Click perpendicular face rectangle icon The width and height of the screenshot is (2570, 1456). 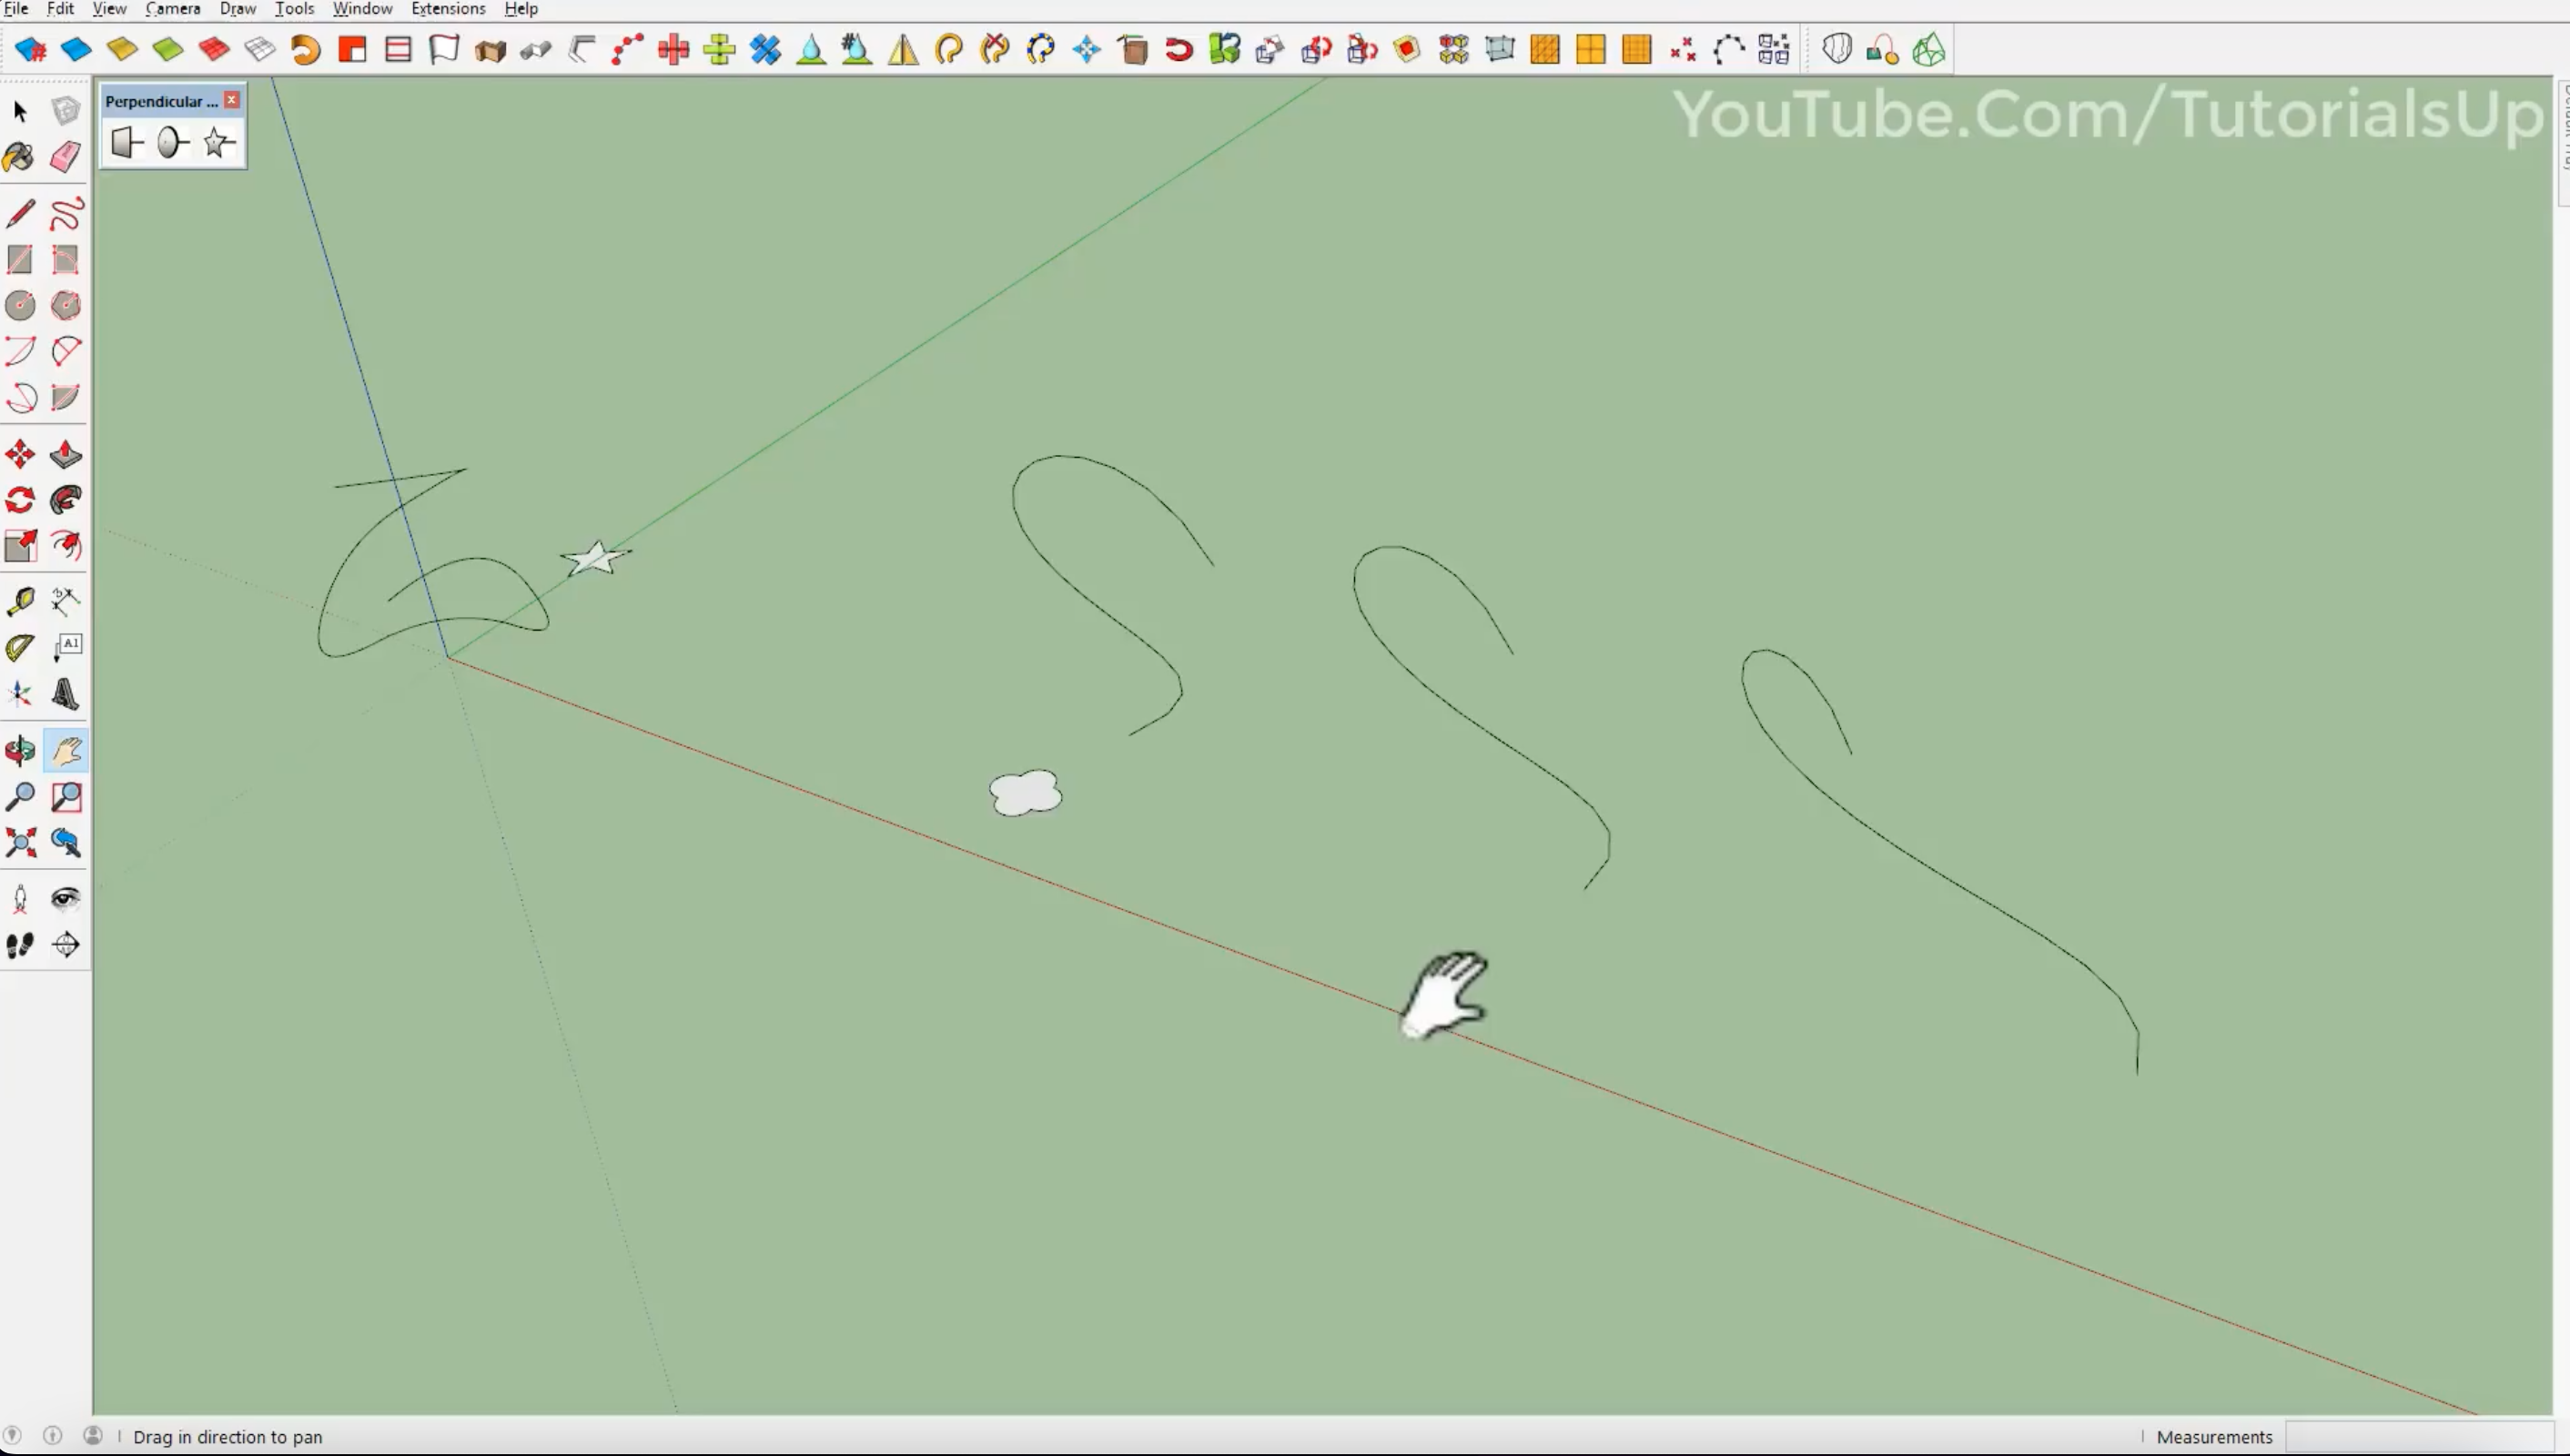pos(127,142)
